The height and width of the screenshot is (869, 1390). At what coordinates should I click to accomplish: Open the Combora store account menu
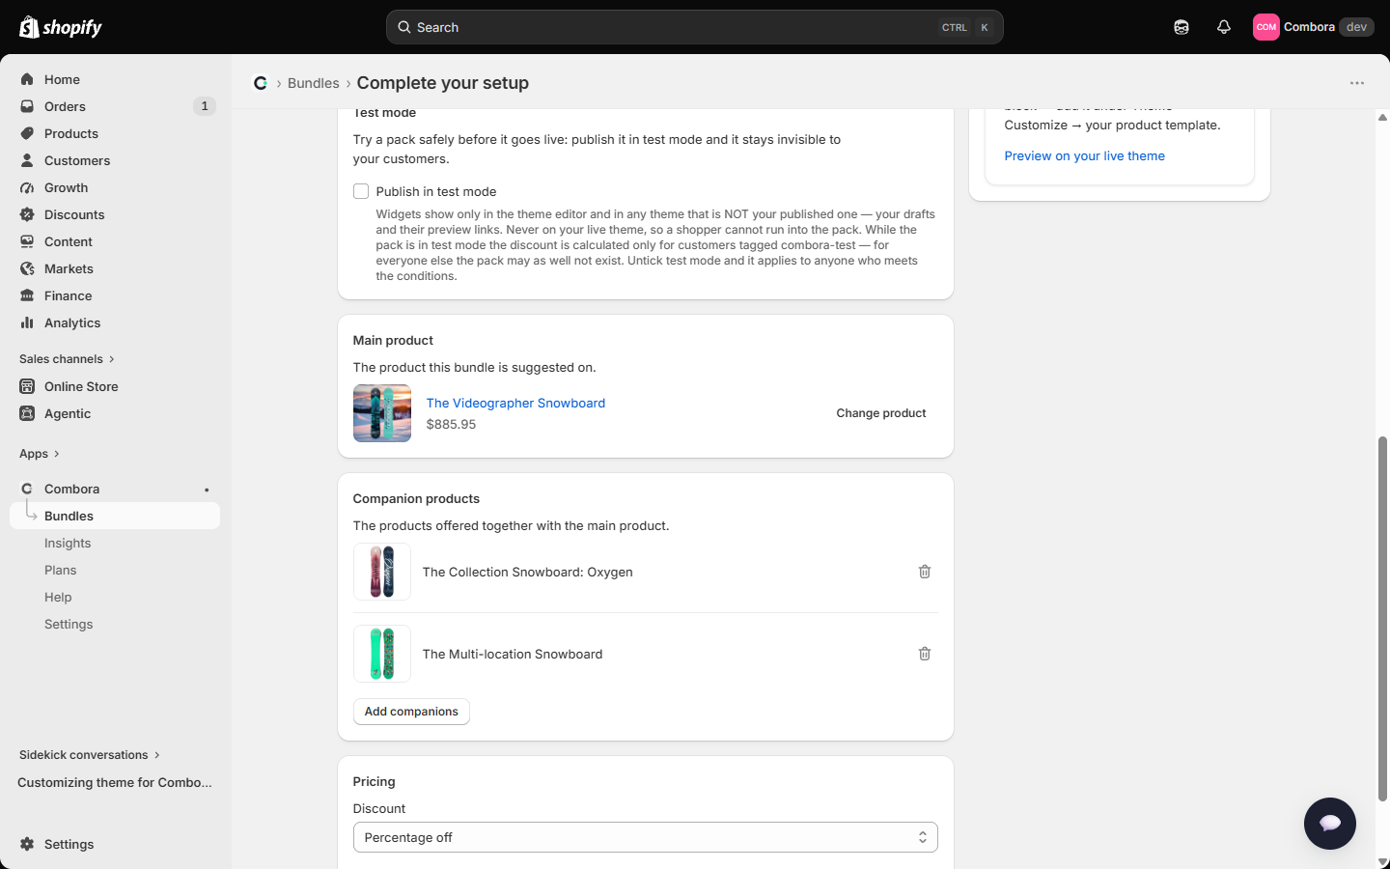(1314, 27)
